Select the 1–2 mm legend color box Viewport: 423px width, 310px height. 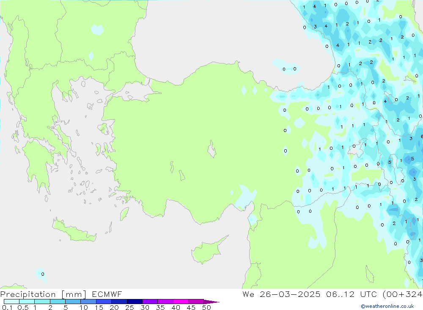coord(42,302)
